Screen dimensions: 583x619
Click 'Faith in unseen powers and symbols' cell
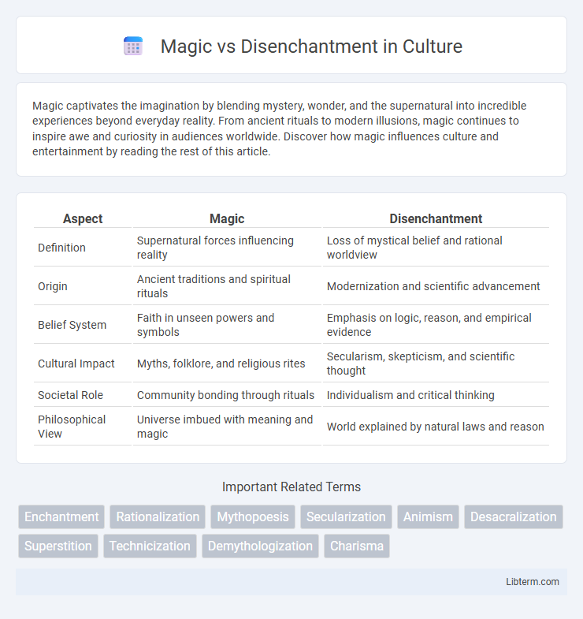(227, 325)
